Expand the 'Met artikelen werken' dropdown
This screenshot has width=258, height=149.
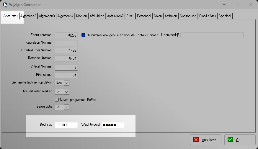point(66,92)
